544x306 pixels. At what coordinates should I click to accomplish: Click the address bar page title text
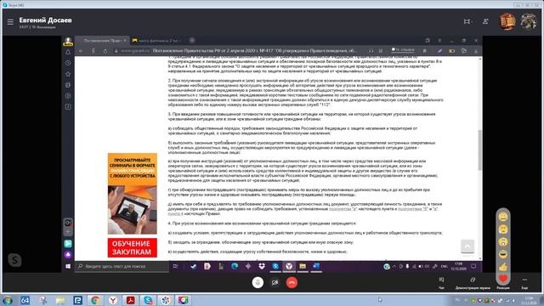[x=254, y=51]
